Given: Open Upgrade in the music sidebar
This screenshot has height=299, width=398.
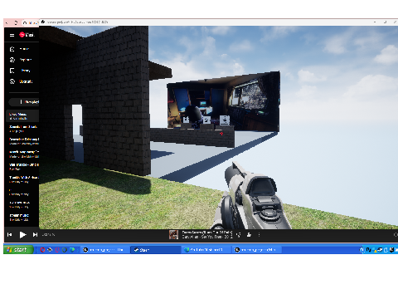Looking at the screenshot, I should tap(22, 81).
